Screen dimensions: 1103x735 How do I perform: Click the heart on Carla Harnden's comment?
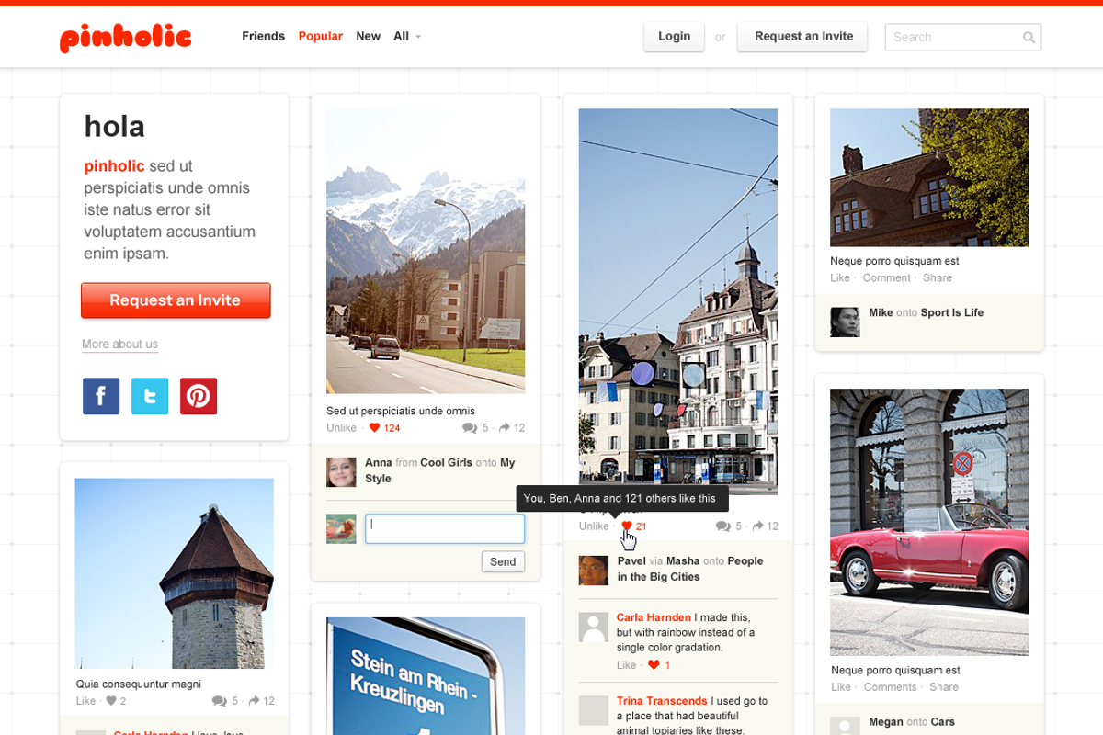coord(654,665)
